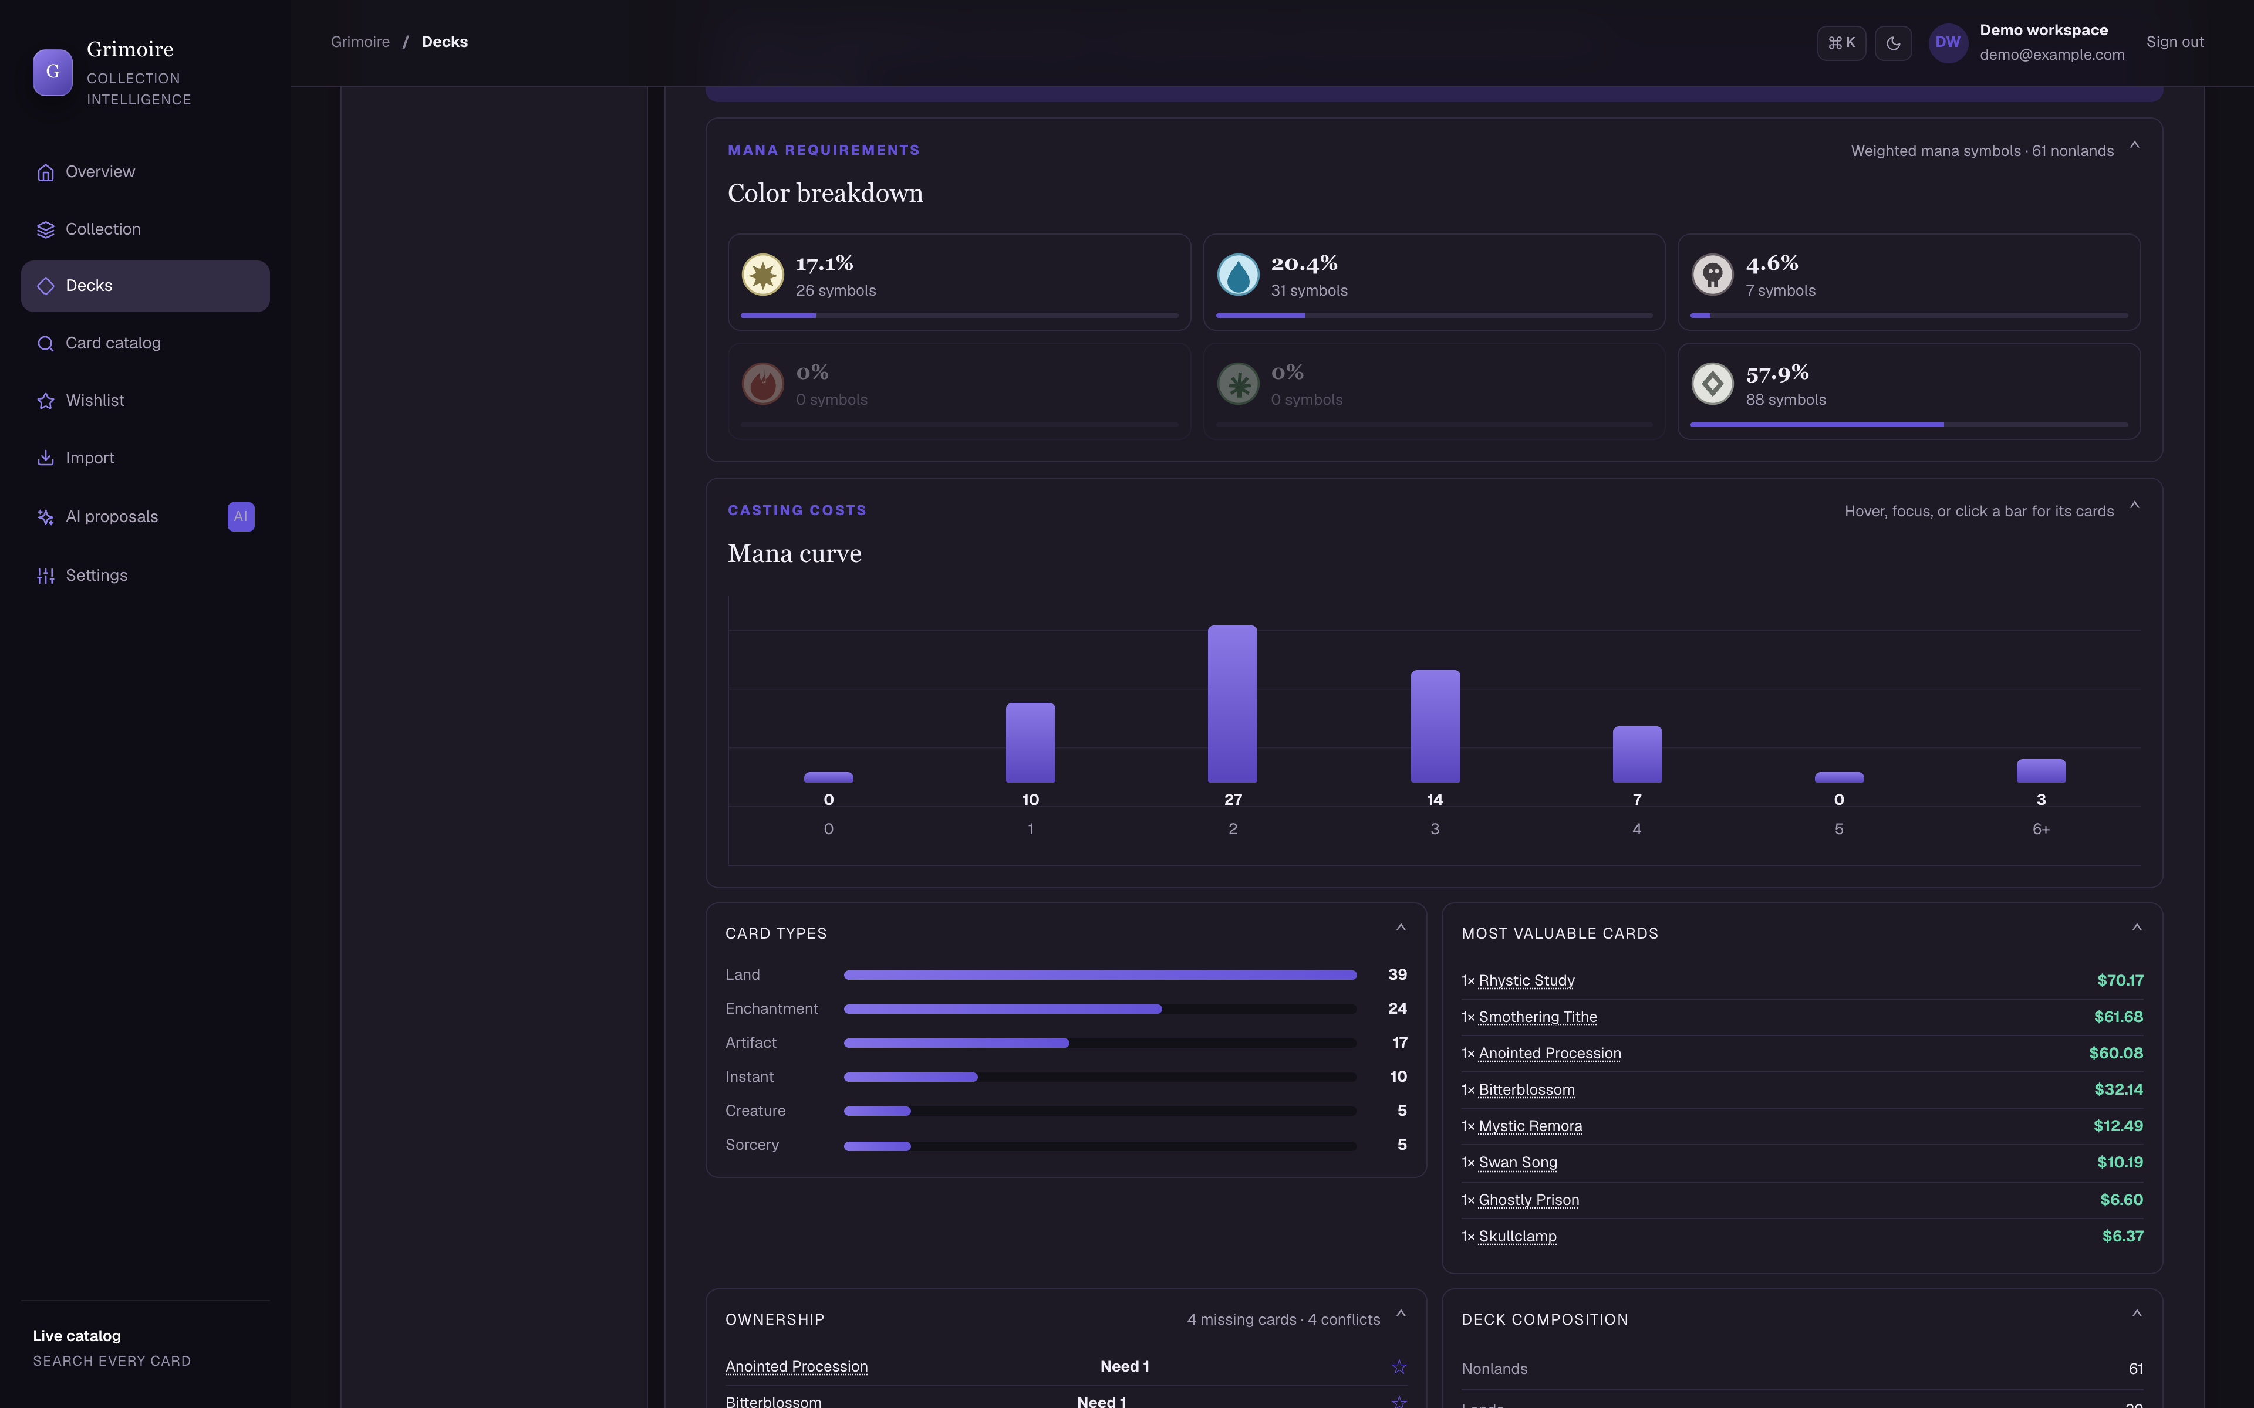Collapse the Most Valuable Cards panel
This screenshot has height=1408, width=2254.
tap(2135, 928)
